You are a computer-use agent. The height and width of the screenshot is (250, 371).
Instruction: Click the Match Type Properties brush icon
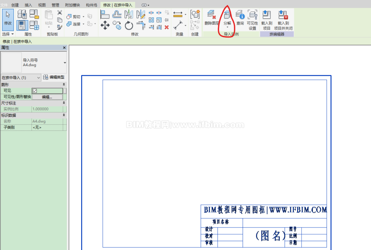tap(60, 27)
